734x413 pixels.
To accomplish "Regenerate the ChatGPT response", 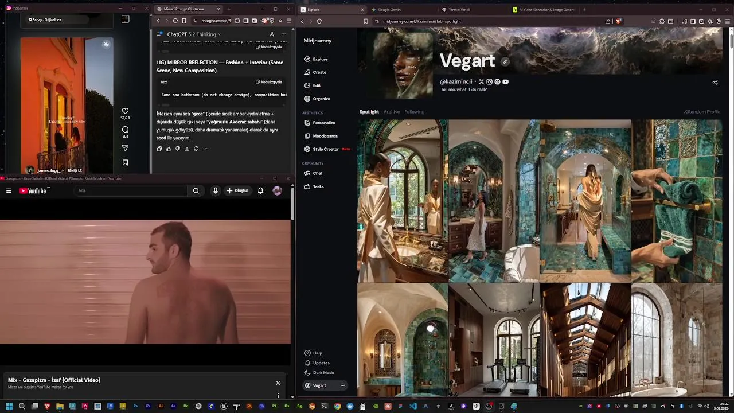I will click(196, 149).
